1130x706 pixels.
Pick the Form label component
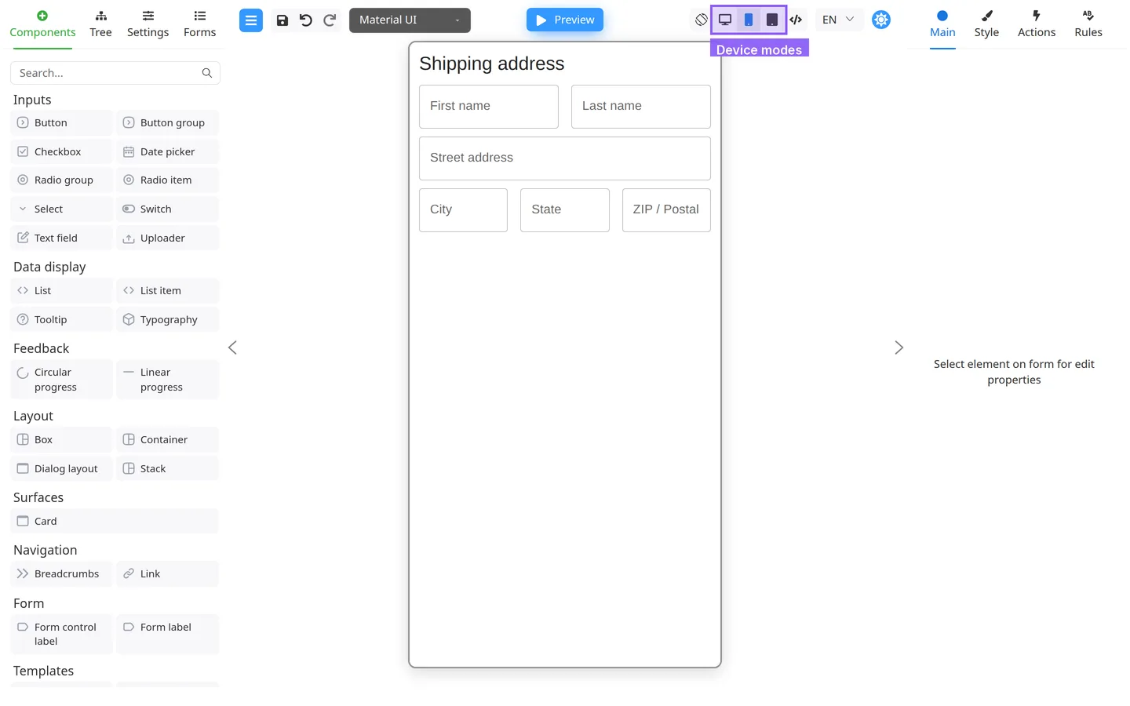[168, 635]
